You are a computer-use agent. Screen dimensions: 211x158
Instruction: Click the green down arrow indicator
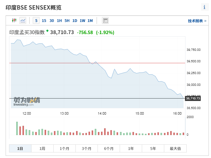(x=47, y=31)
